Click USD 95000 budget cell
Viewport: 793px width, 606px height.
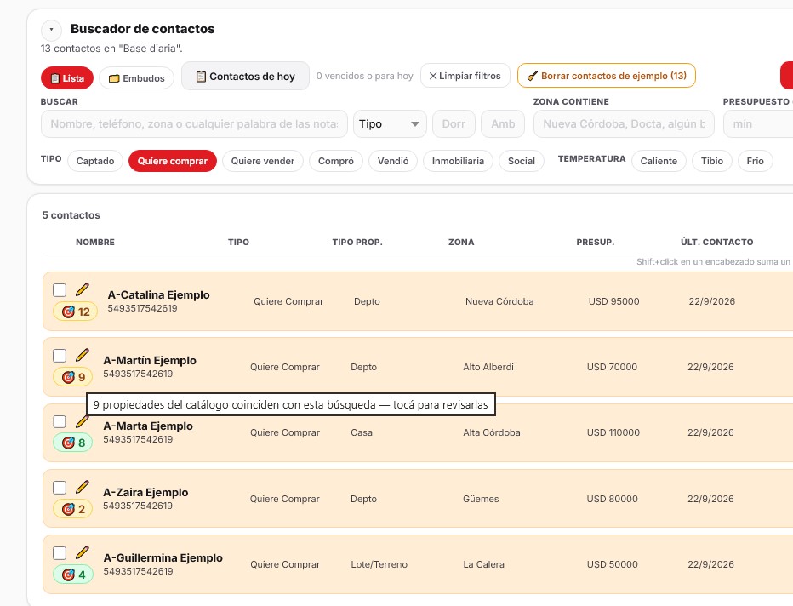pyautogui.click(x=614, y=301)
